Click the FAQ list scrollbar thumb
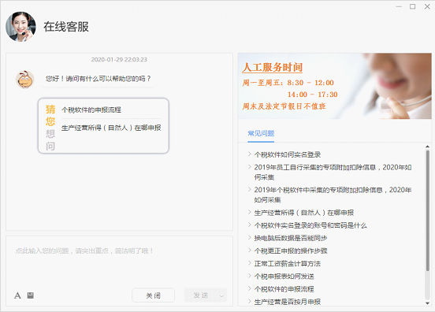435x312 pixels. (427, 211)
